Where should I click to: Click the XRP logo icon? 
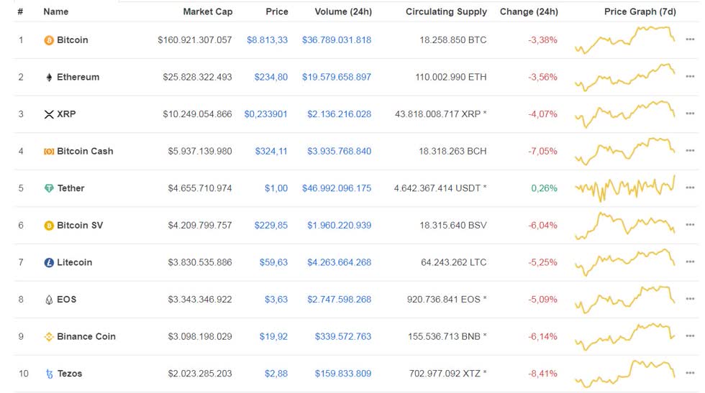(x=49, y=114)
